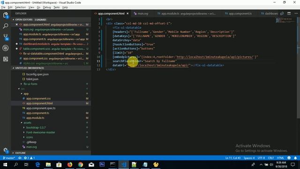Open the Debug menu
This screenshot has width=300, height=169.
click(47, 8)
